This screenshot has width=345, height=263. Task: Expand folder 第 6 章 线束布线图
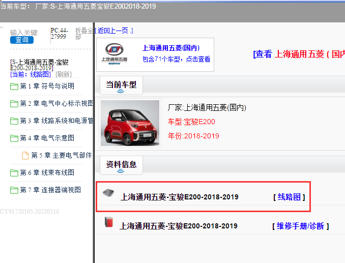point(47,172)
